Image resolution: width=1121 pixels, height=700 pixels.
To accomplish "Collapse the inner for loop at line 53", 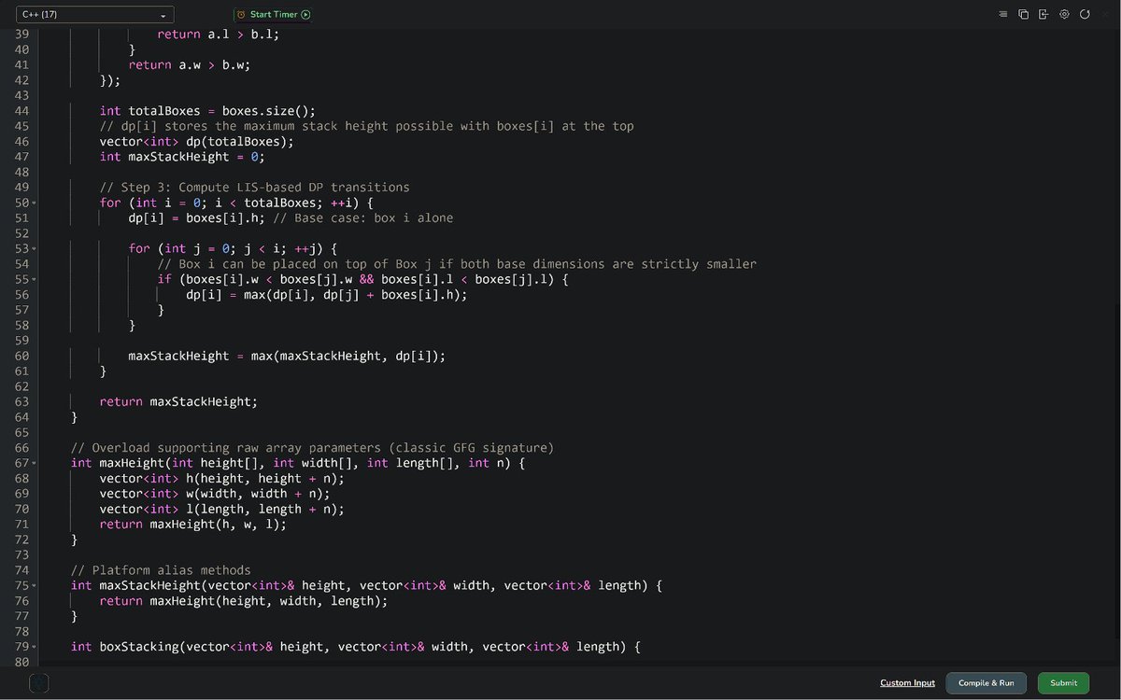I will point(34,249).
